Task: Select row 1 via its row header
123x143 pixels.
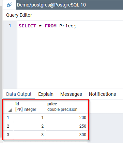Action: [8, 118]
